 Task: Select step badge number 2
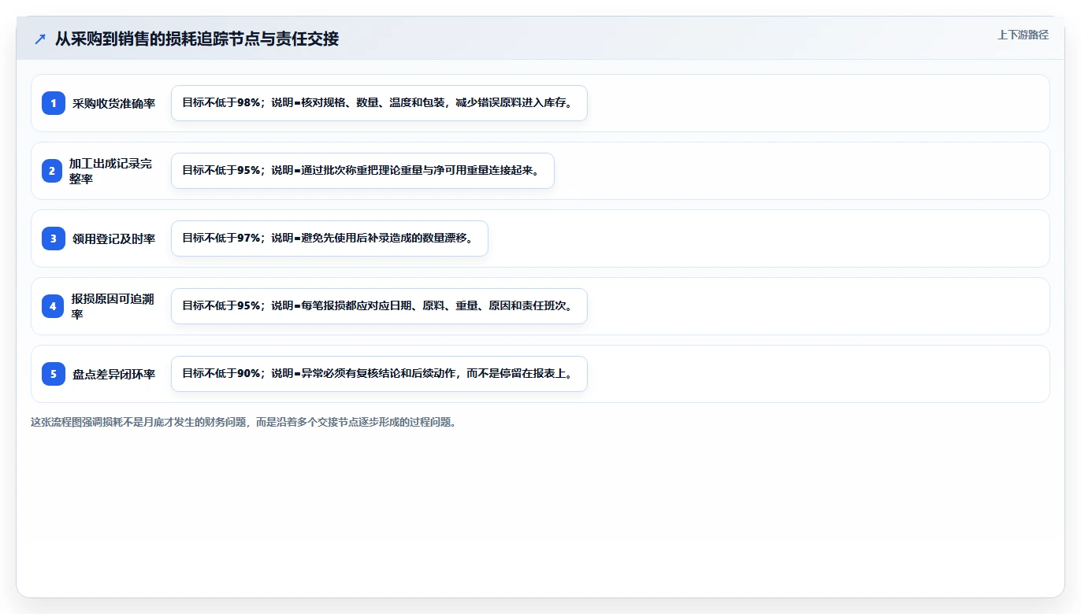pyautogui.click(x=54, y=171)
